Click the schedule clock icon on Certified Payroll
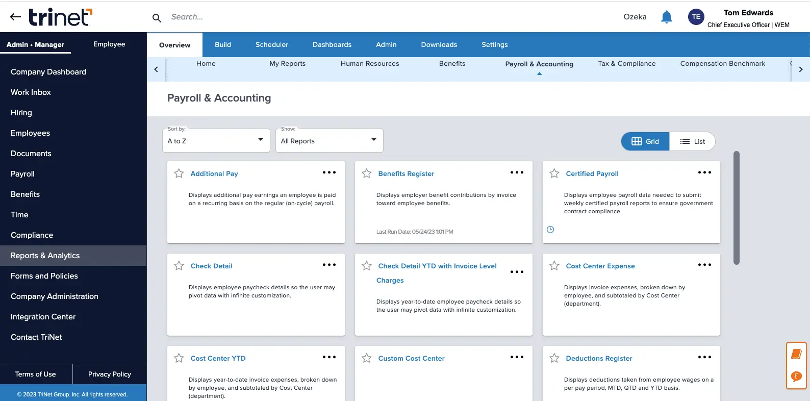This screenshot has height=401, width=810. [x=550, y=230]
